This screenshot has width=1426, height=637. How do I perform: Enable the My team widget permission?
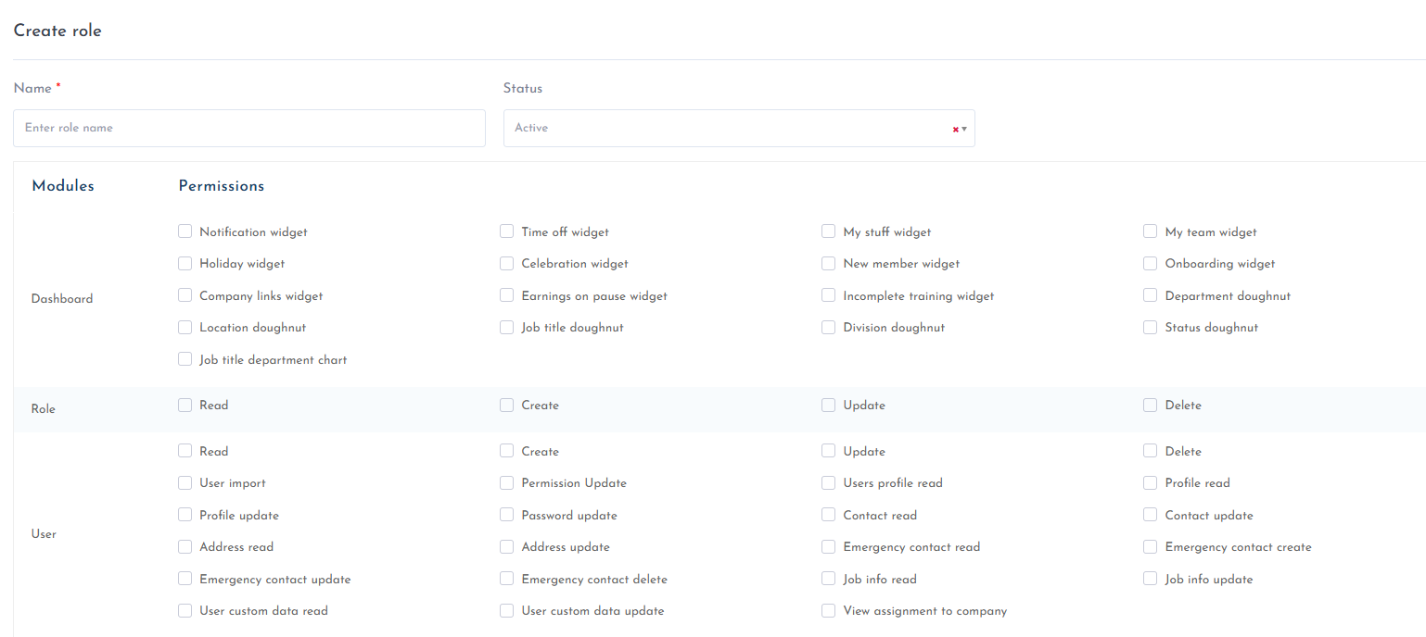tap(1150, 231)
